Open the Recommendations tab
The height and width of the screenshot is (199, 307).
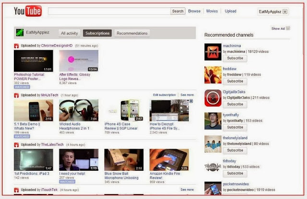click(132, 33)
